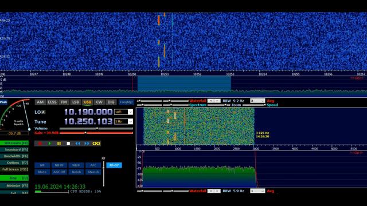Viewport: 367px width, 206px height.
Task: Click the 1500 mark on audio frequency scale
Action: [197, 149]
